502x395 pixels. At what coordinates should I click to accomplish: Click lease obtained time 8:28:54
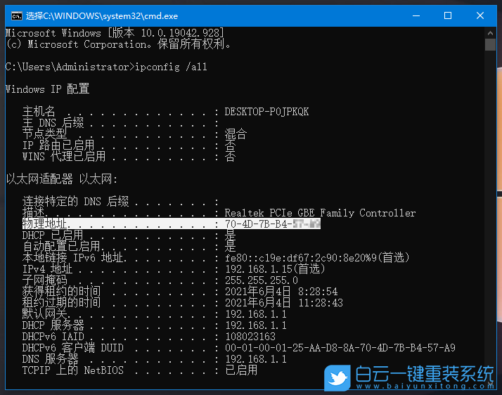[x=318, y=292]
